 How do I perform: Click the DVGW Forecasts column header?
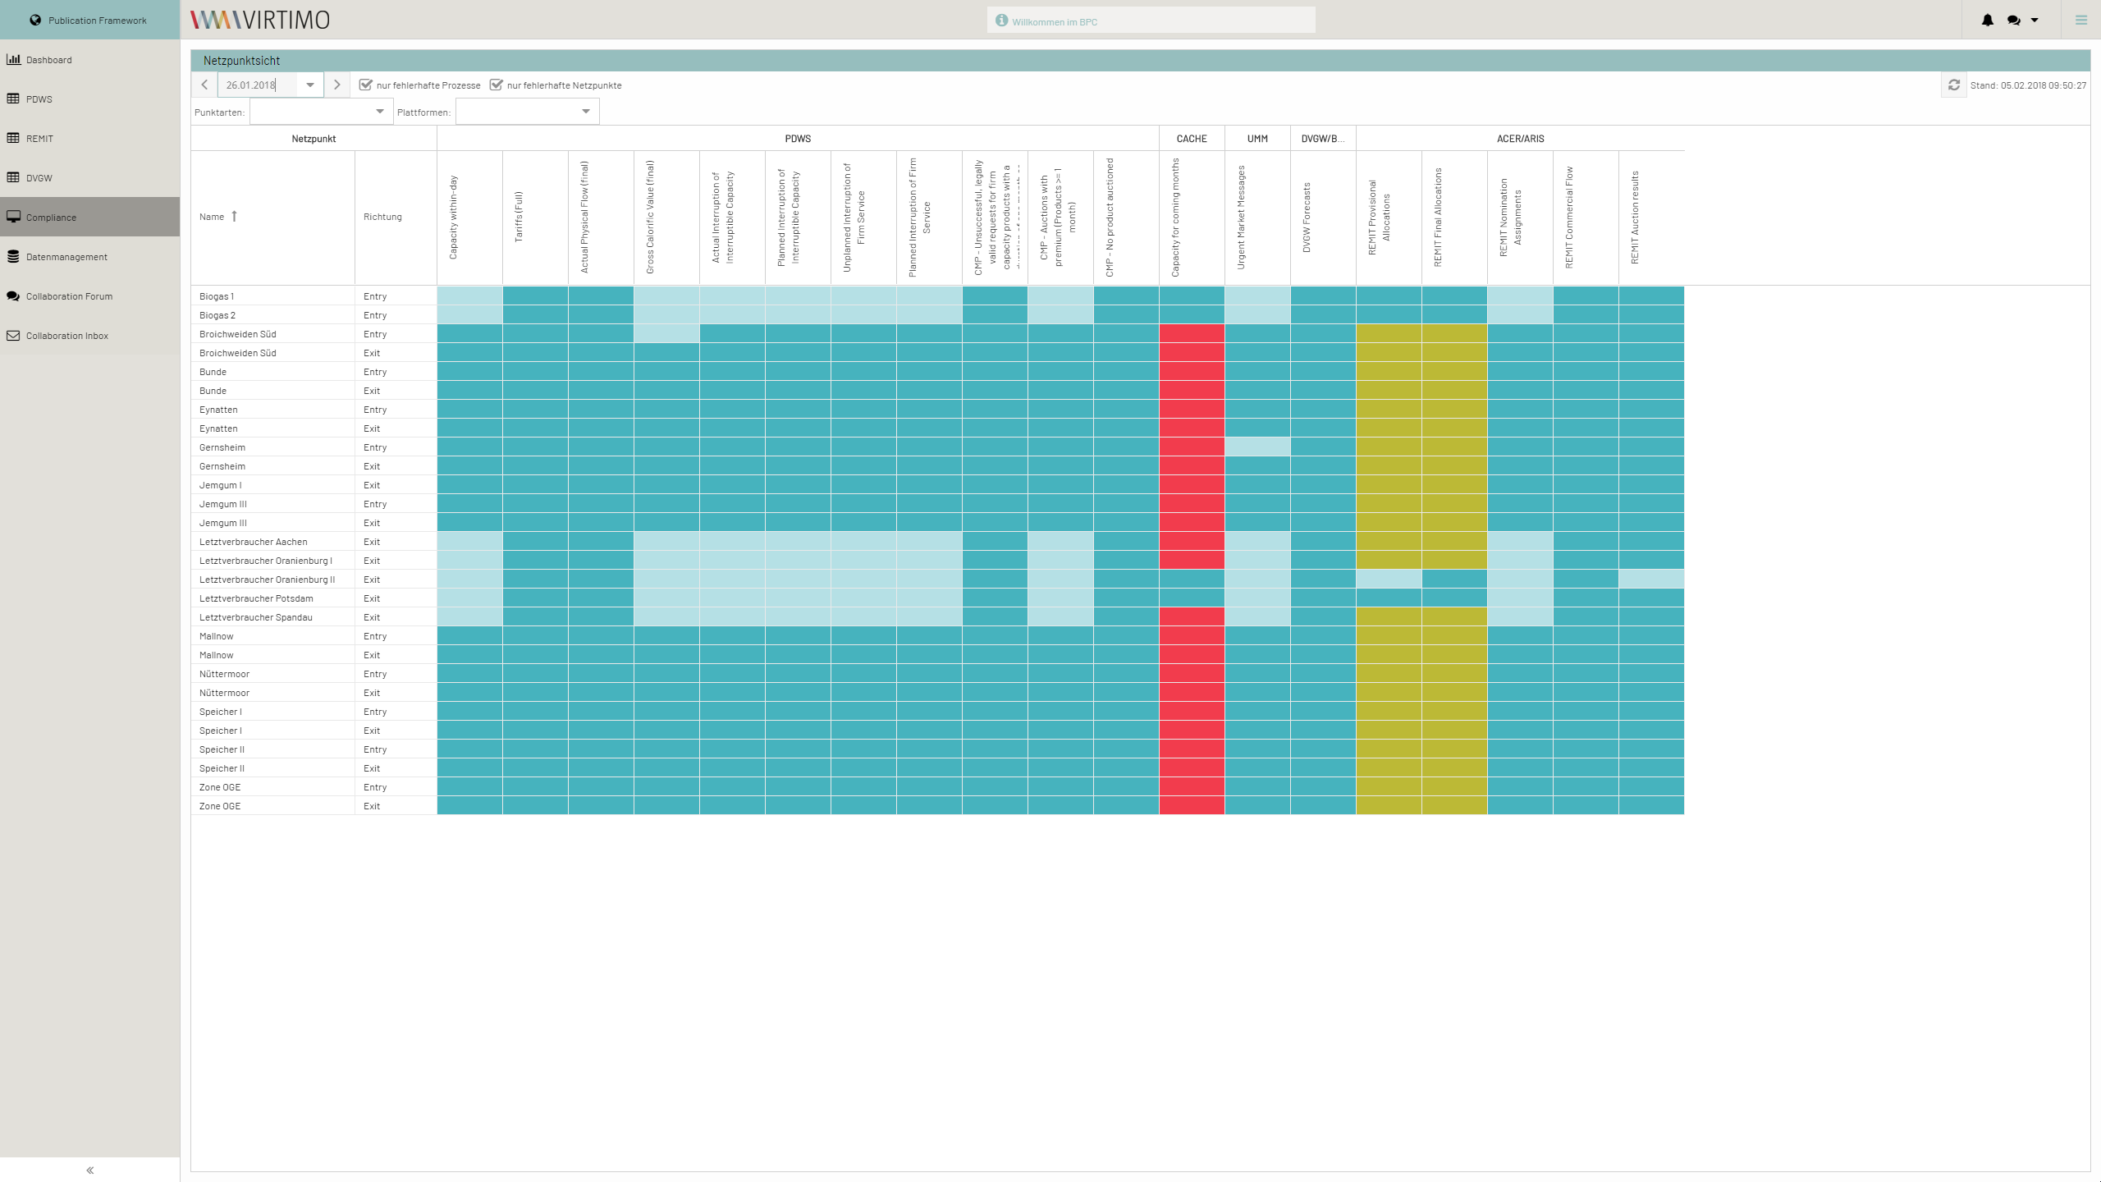(x=1323, y=218)
